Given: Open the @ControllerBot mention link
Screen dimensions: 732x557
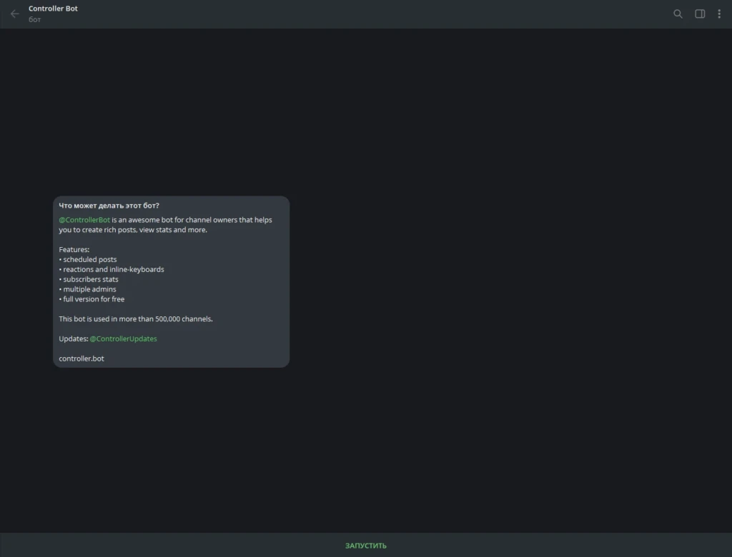Looking at the screenshot, I should (84, 220).
